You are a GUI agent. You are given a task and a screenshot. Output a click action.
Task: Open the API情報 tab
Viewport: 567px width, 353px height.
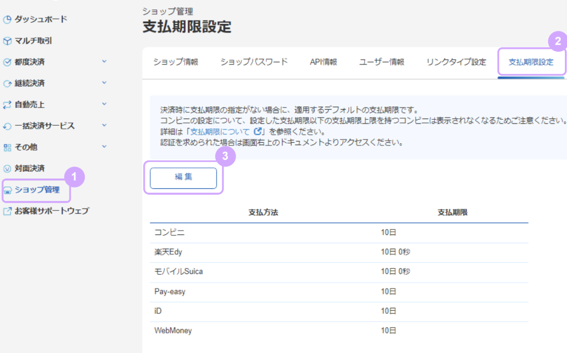coord(324,61)
